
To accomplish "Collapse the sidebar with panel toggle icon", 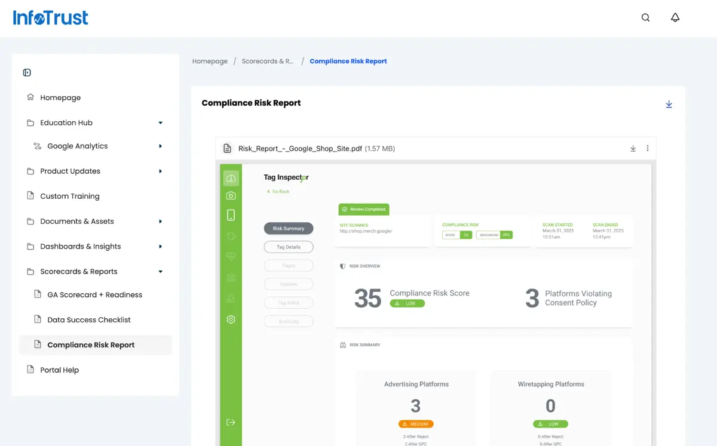I will (x=27, y=73).
